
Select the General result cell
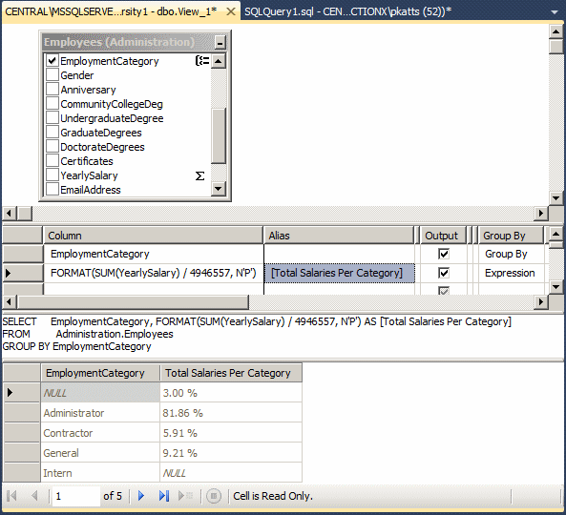pyautogui.click(x=100, y=453)
